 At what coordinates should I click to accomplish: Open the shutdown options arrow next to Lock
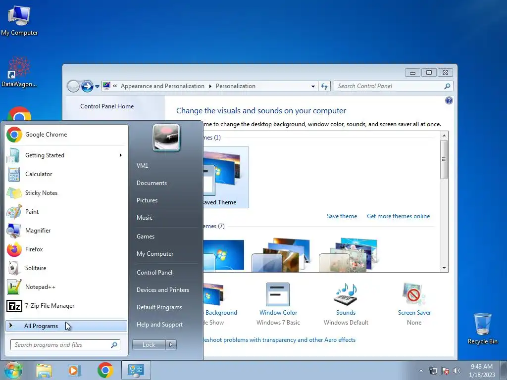171,345
